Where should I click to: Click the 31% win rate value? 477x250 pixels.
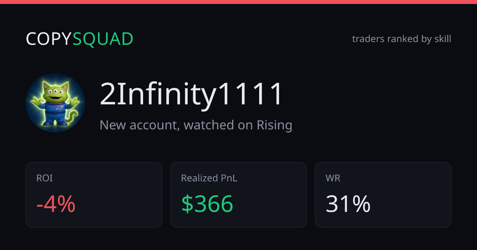[348, 204]
